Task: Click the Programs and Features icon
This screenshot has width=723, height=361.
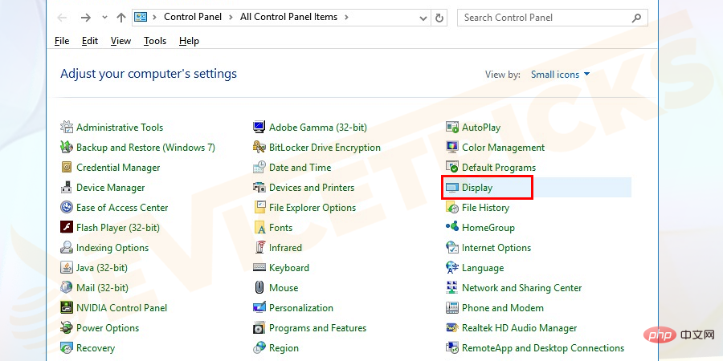Action: (x=259, y=328)
